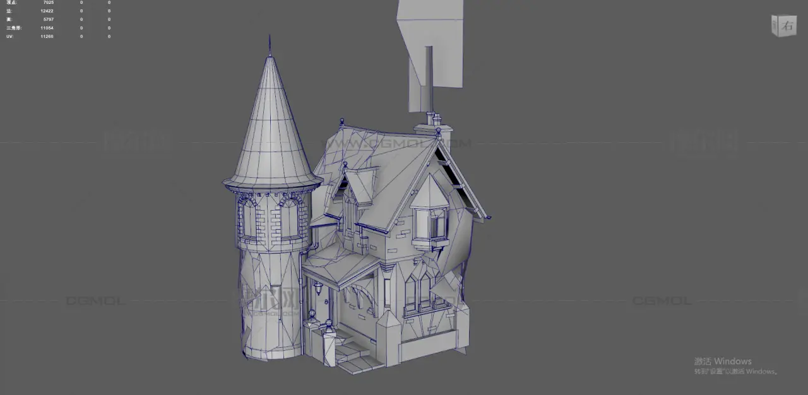This screenshot has width=808, height=395.
Task: Pick the spire tip atop the tower
Action: (270, 44)
